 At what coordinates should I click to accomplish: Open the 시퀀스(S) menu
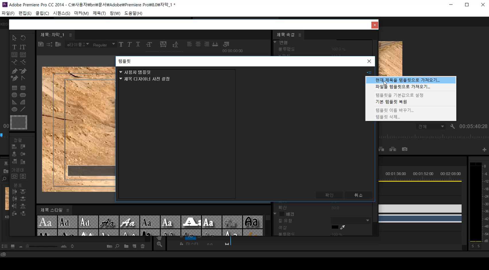coord(61,13)
